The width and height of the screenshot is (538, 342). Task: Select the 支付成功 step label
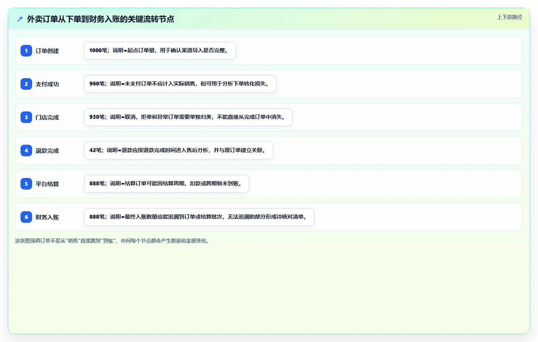click(x=47, y=84)
